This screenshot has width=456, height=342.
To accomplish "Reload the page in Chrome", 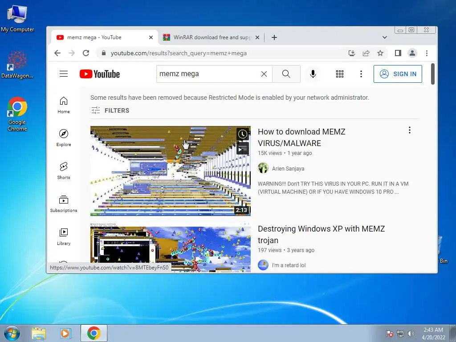I will pyautogui.click(x=86, y=53).
